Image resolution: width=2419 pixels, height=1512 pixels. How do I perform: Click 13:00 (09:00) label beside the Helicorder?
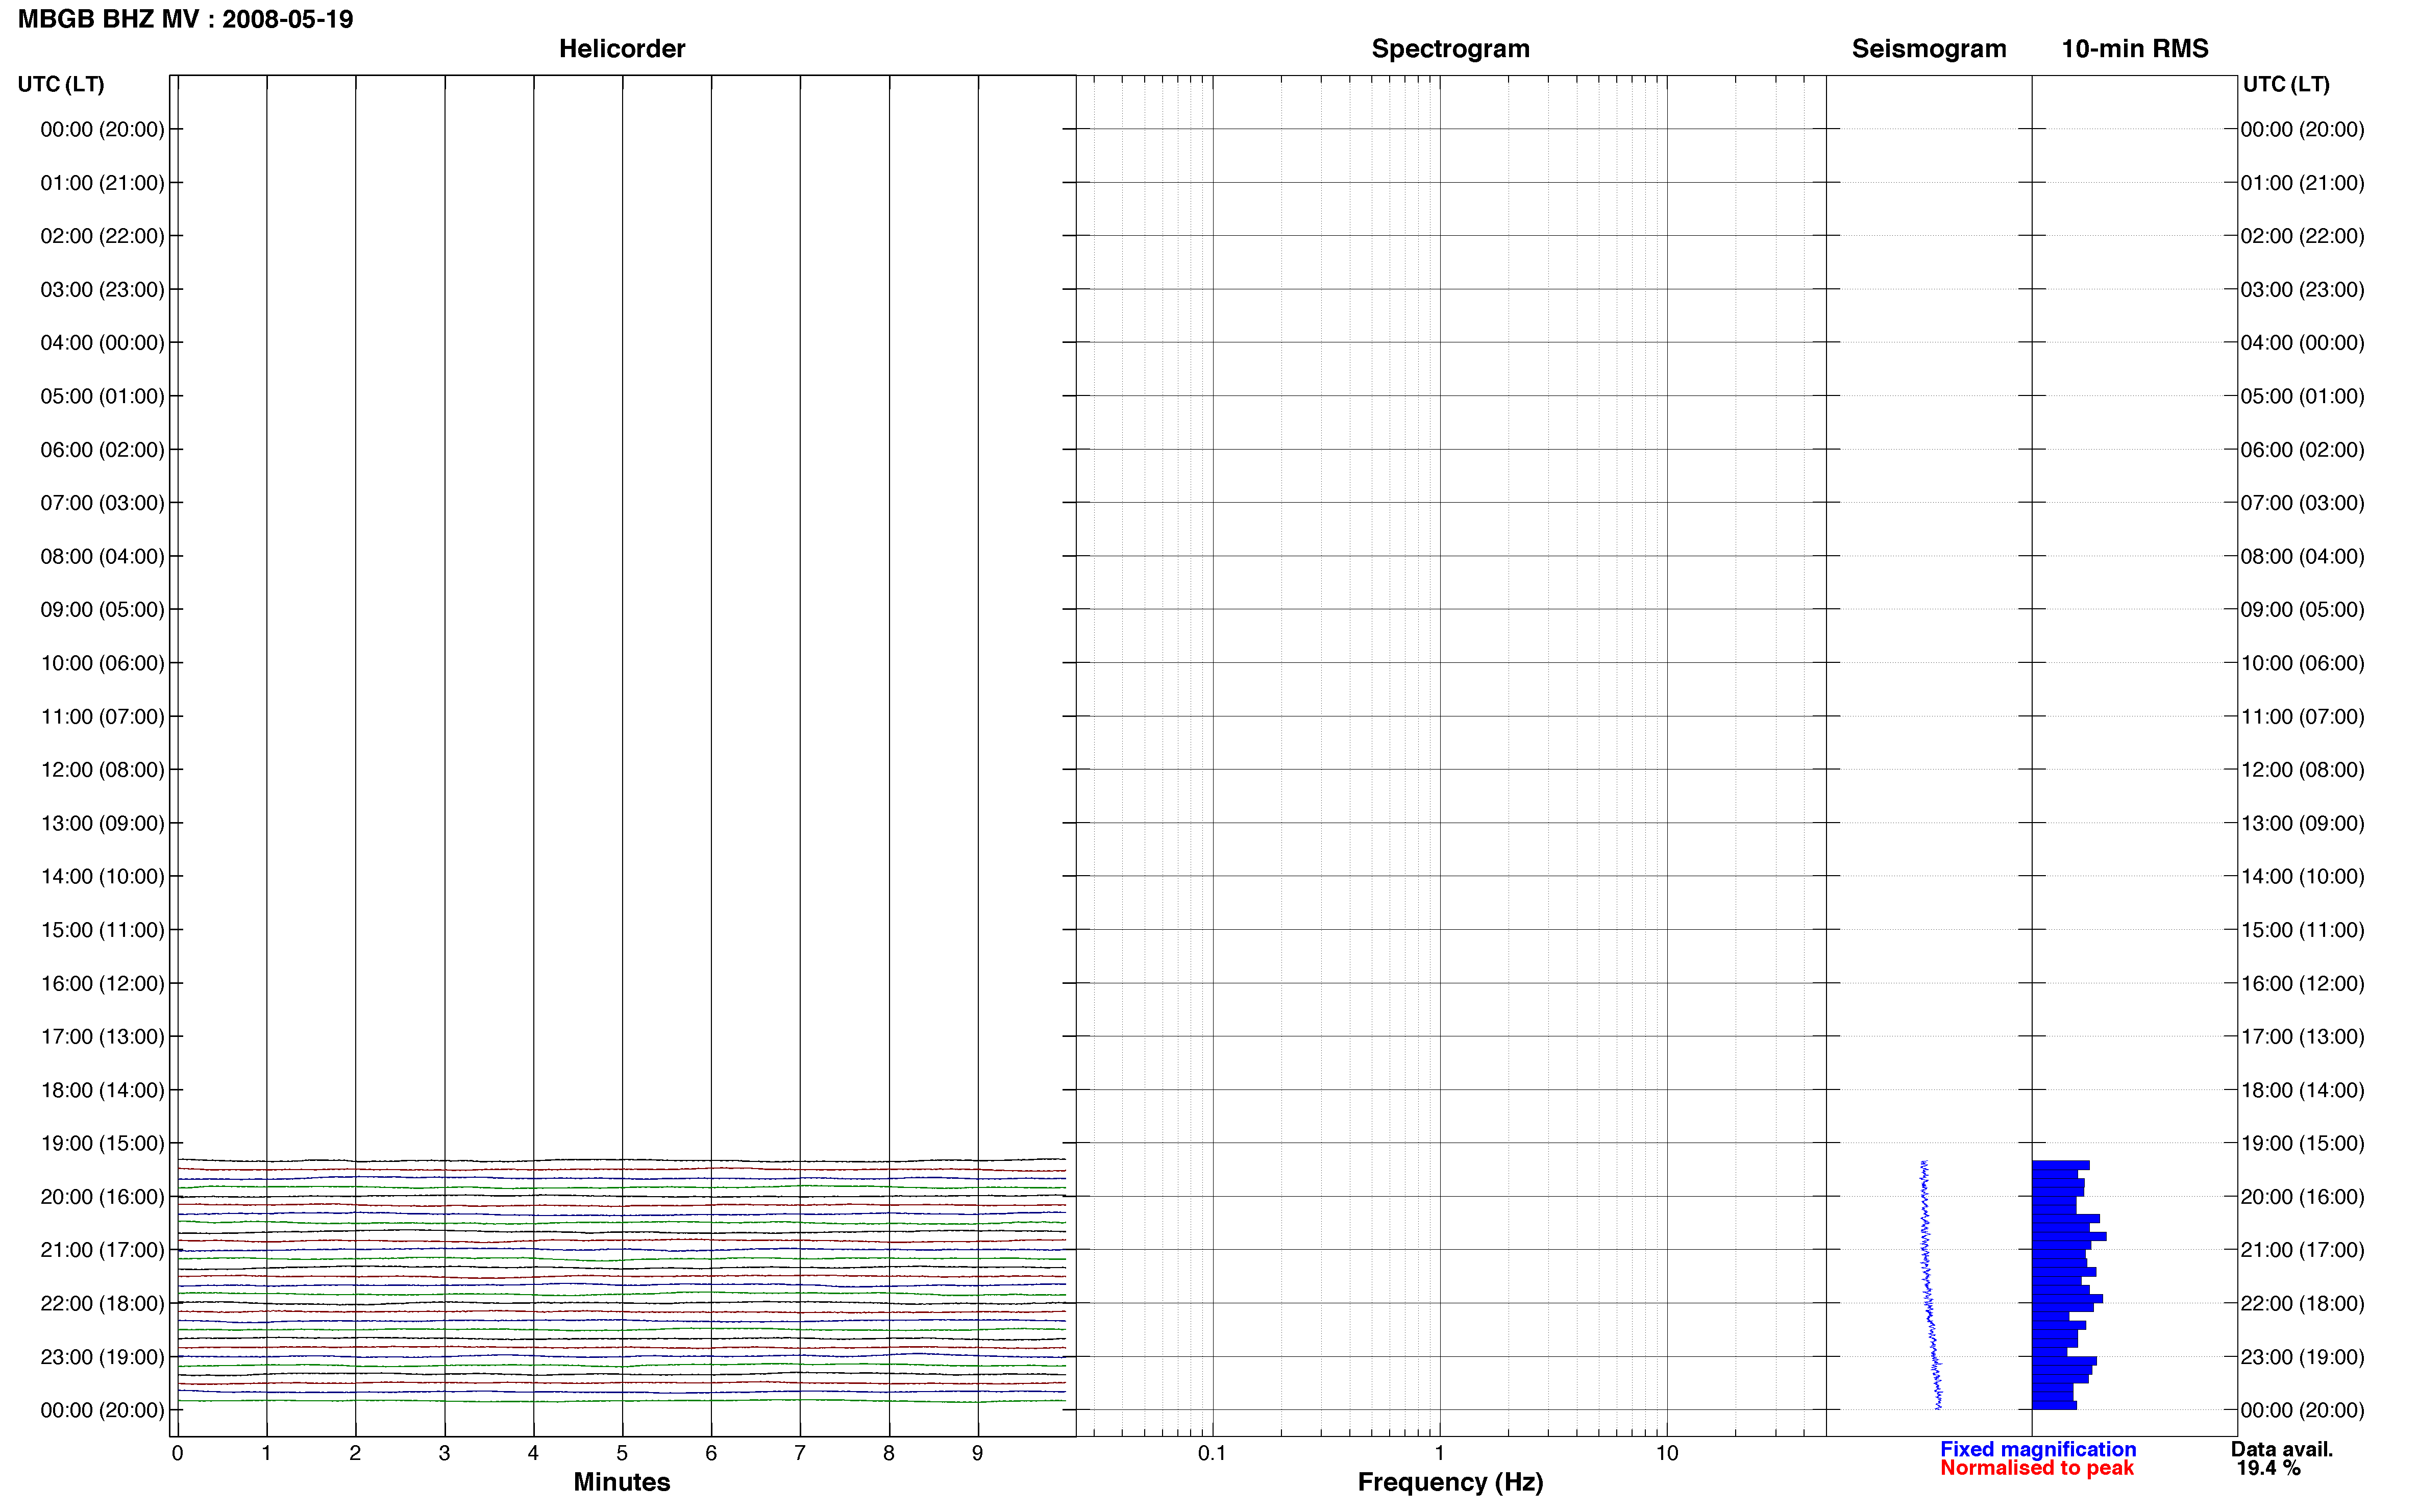click(102, 823)
